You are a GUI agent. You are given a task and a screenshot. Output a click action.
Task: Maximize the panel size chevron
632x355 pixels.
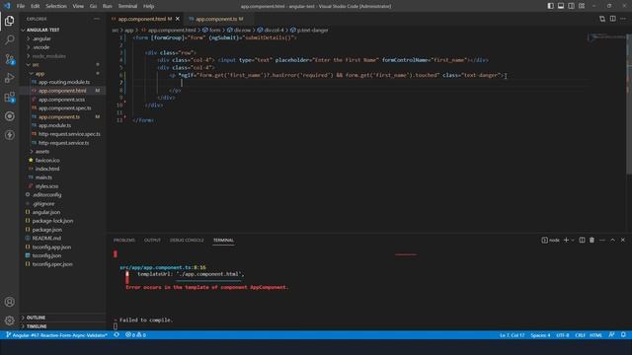pos(612,240)
